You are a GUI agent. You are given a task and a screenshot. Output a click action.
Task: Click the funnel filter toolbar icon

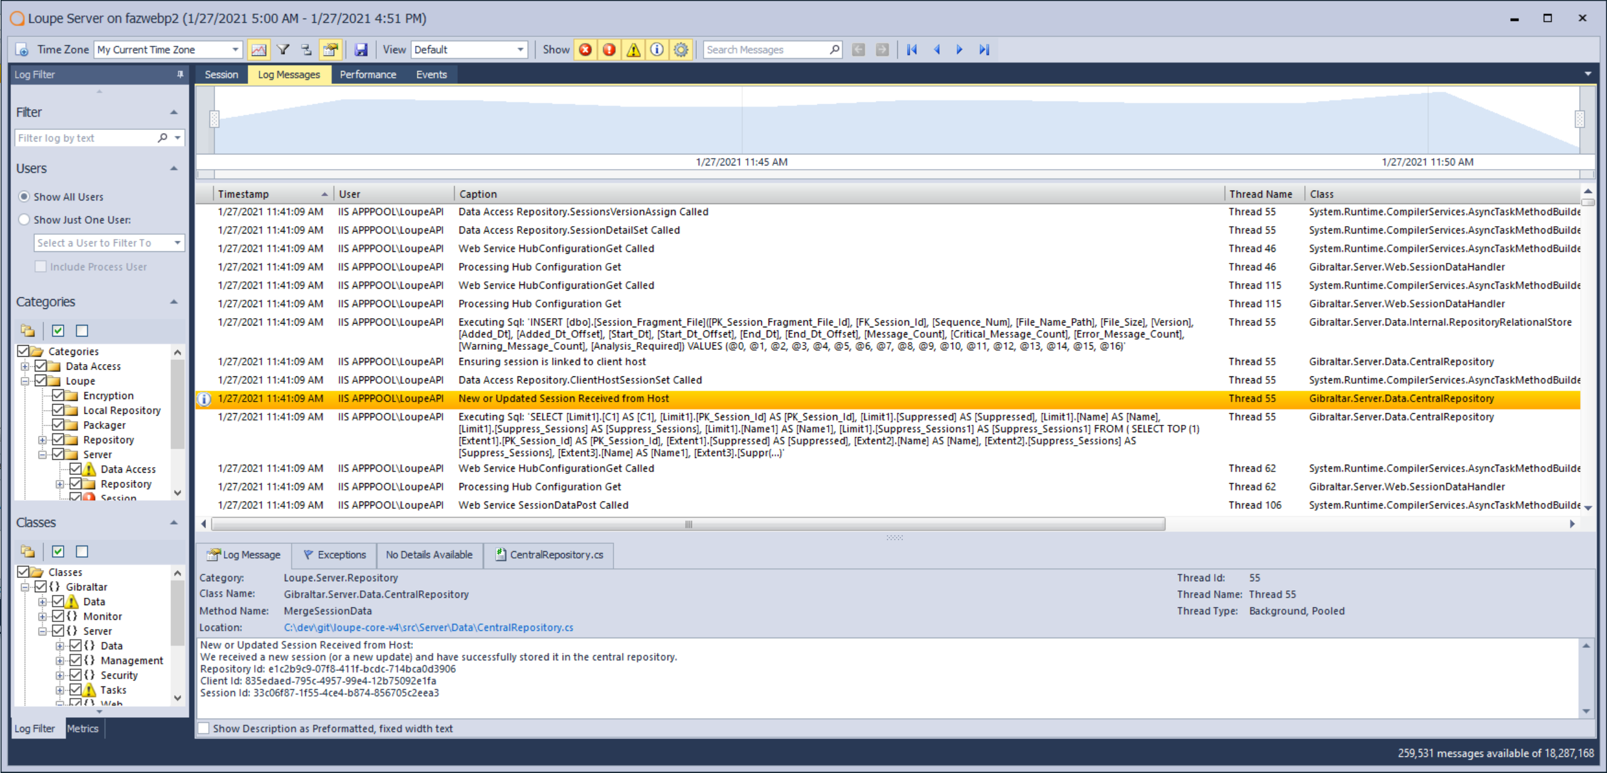point(283,50)
